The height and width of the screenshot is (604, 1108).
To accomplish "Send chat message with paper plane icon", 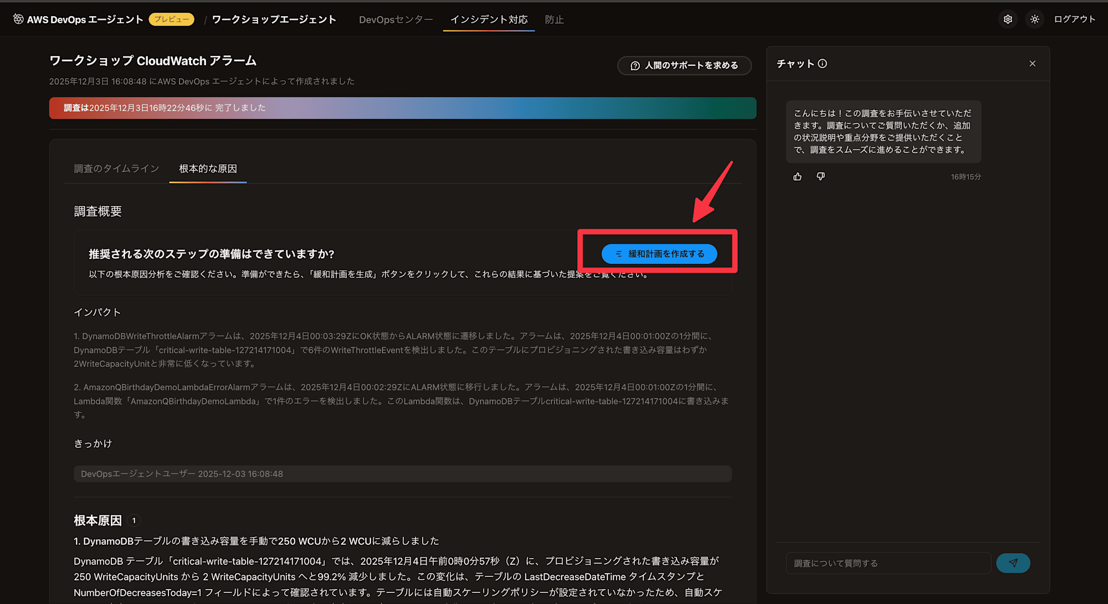I will [x=1013, y=563].
